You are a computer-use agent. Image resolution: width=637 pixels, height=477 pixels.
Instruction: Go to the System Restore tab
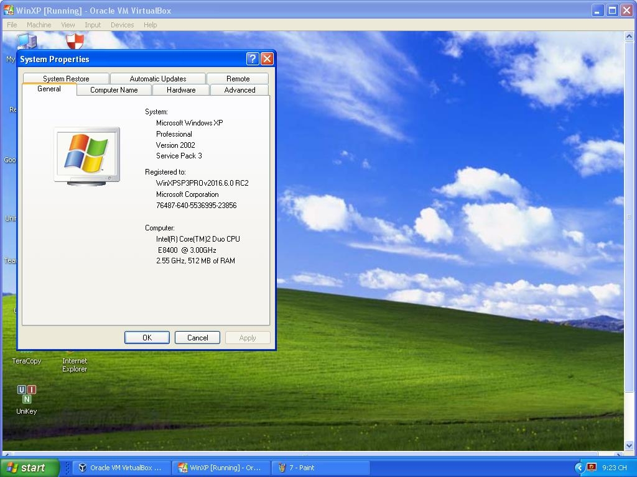66,79
